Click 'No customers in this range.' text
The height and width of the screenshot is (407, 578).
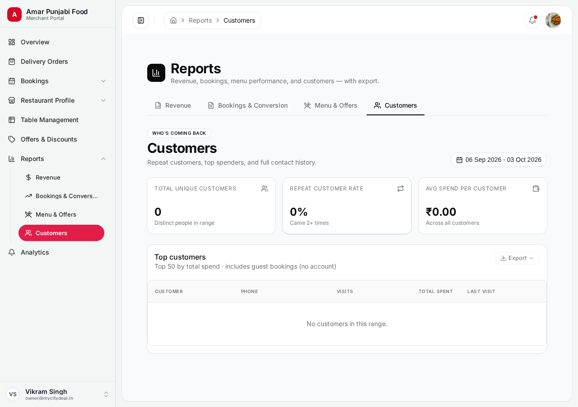347,324
